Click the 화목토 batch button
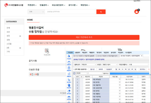The width and height of the screenshot is (151, 103). click(x=101, y=69)
